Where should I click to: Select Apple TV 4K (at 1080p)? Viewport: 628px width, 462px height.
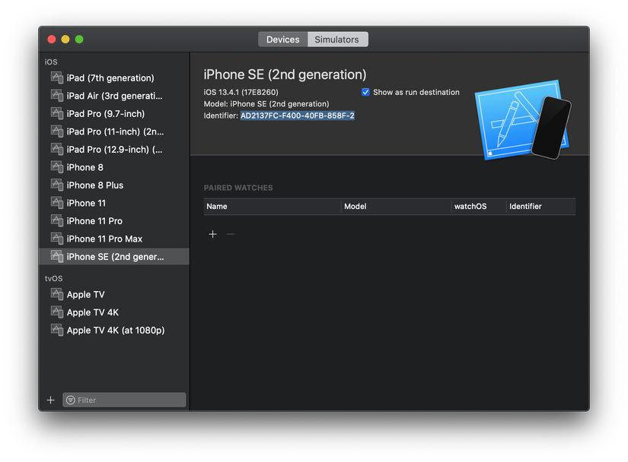115,331
